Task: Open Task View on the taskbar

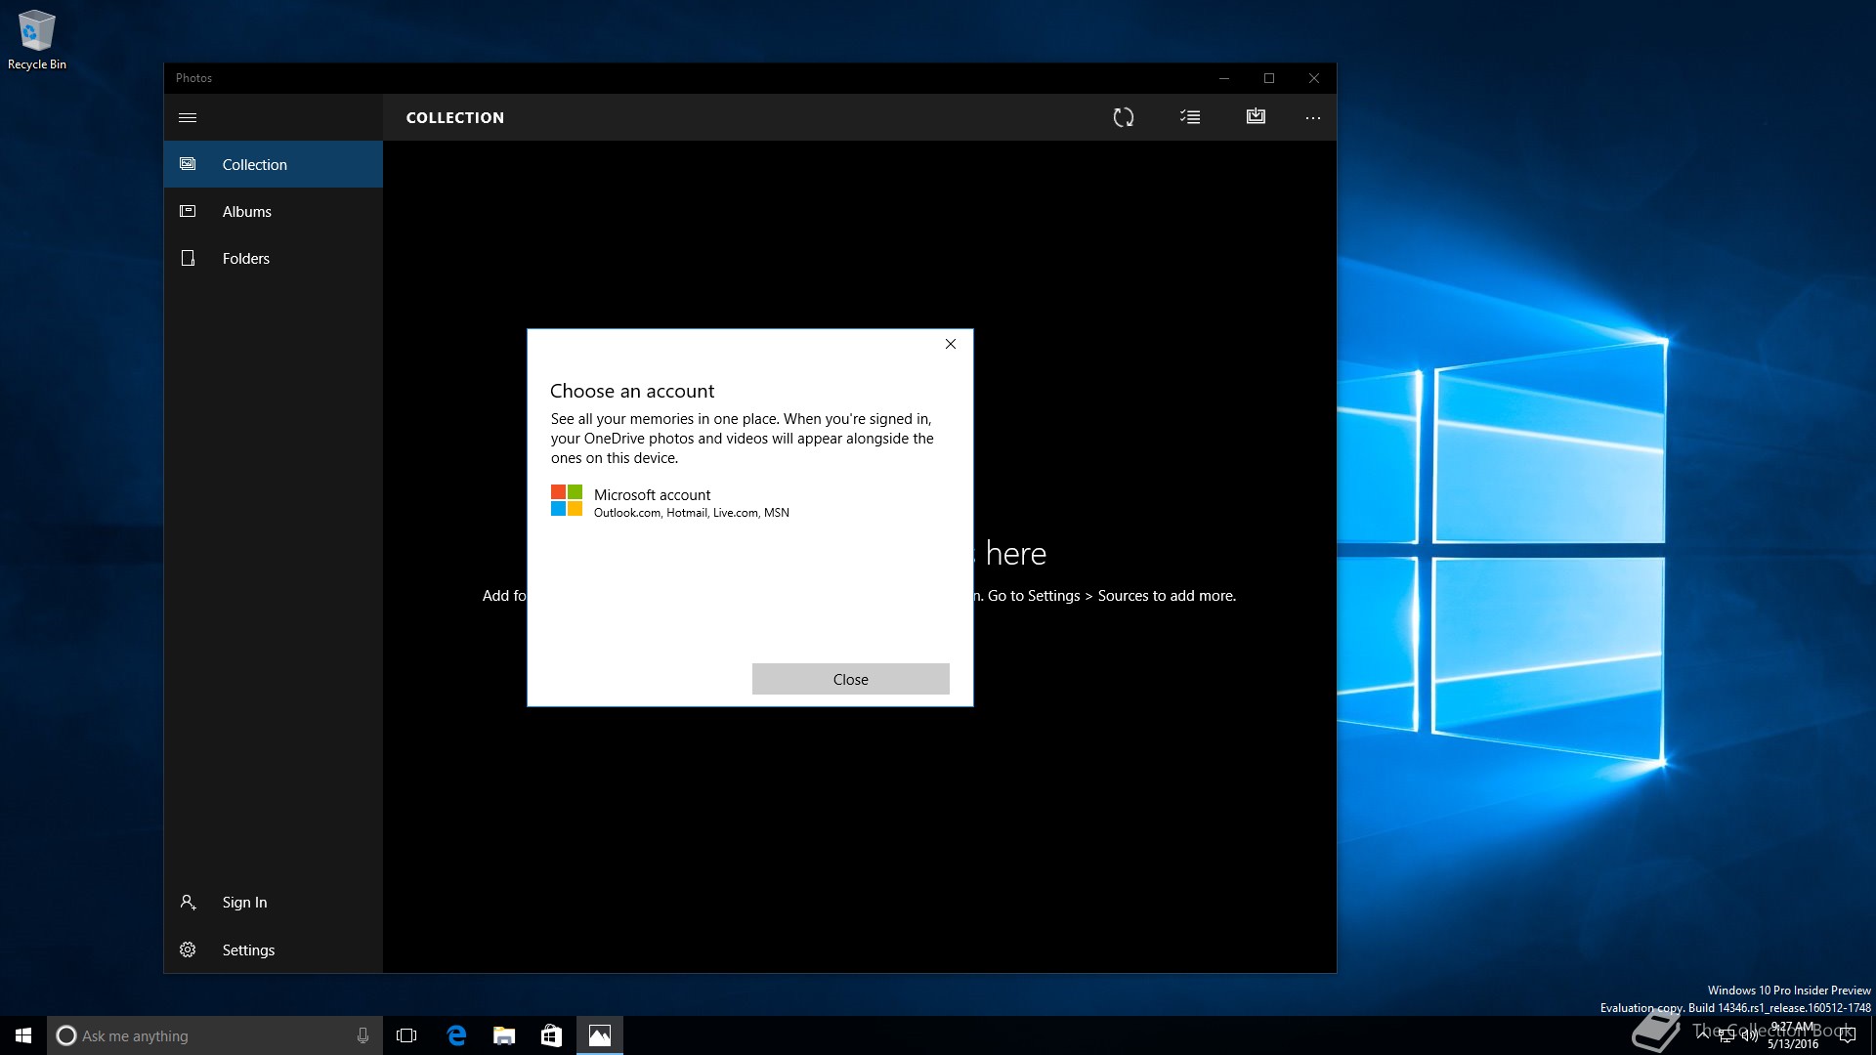Action: 406,1035
